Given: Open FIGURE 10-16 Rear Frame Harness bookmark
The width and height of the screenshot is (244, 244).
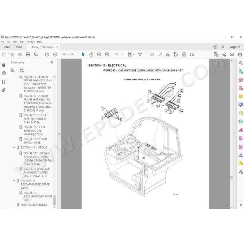Looking at the screenshot, I should coord(38,84).
